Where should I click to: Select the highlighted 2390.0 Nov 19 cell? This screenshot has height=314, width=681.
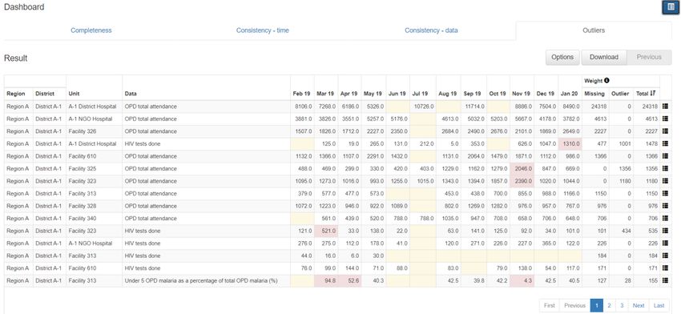click(x=522, y=181)
